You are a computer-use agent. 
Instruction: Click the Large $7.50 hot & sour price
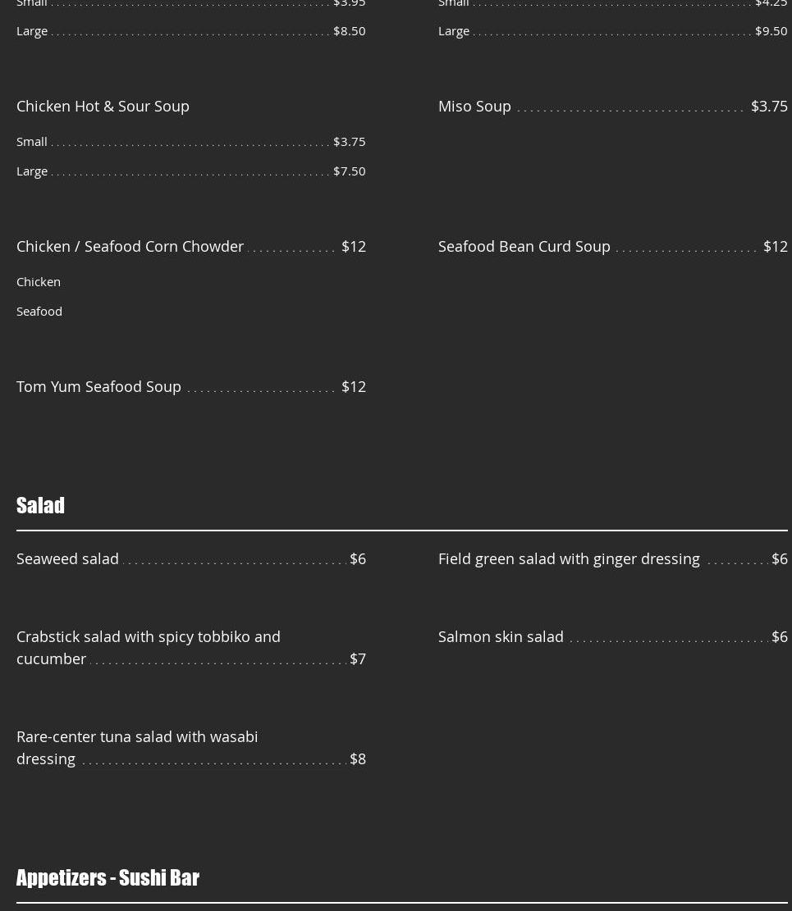349,171
